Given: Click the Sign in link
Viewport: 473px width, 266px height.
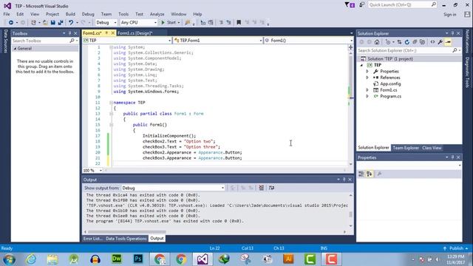Looking at the screenshot, I should coord(450,15).
